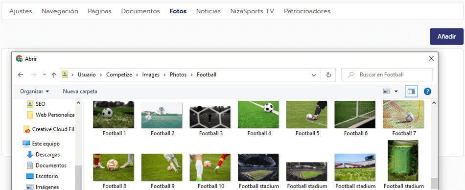The height and width of the screenshot is (190, 465).
Task: Select the Web Personaliza folder
Action: pos(51,115)
